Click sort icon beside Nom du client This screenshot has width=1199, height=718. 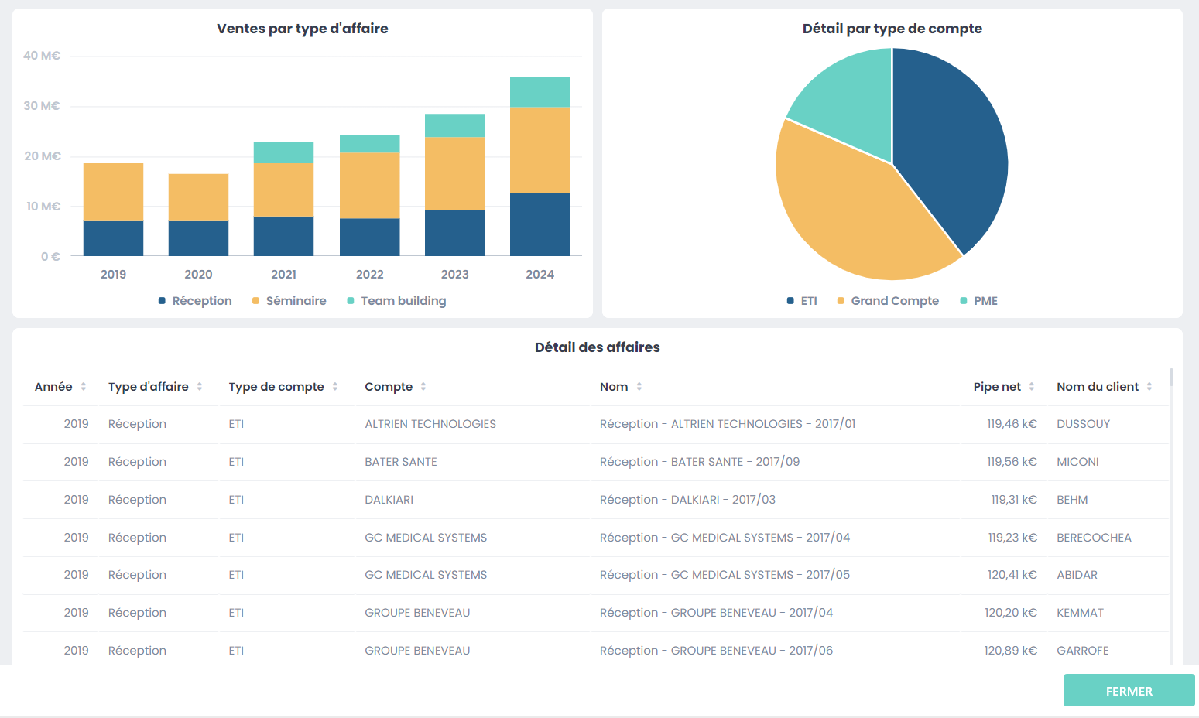click(1149, 387)
